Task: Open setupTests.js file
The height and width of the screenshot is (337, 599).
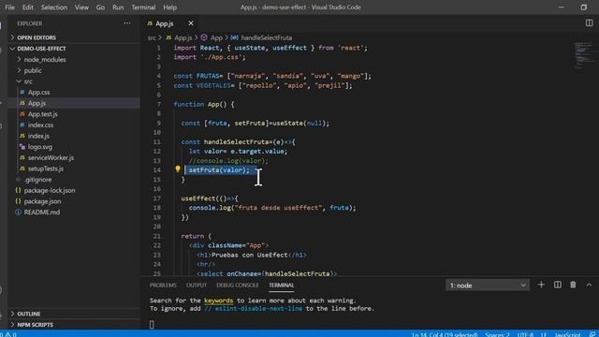Action: pos(46,168)
